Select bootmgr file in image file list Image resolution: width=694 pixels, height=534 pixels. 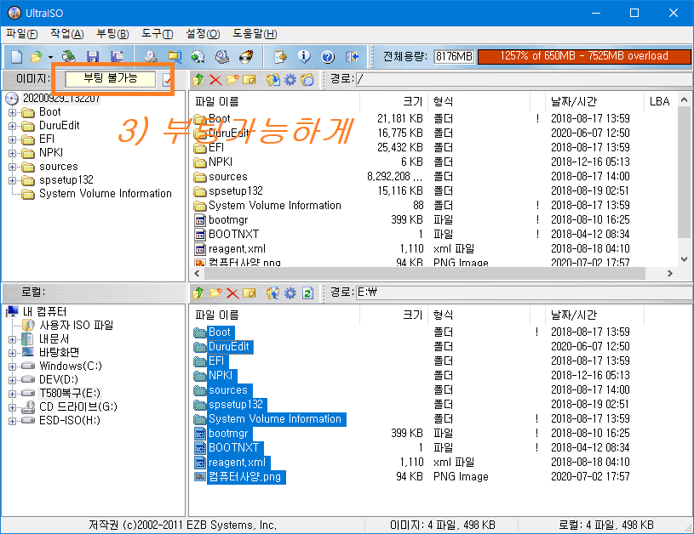(x=228, y=220)
